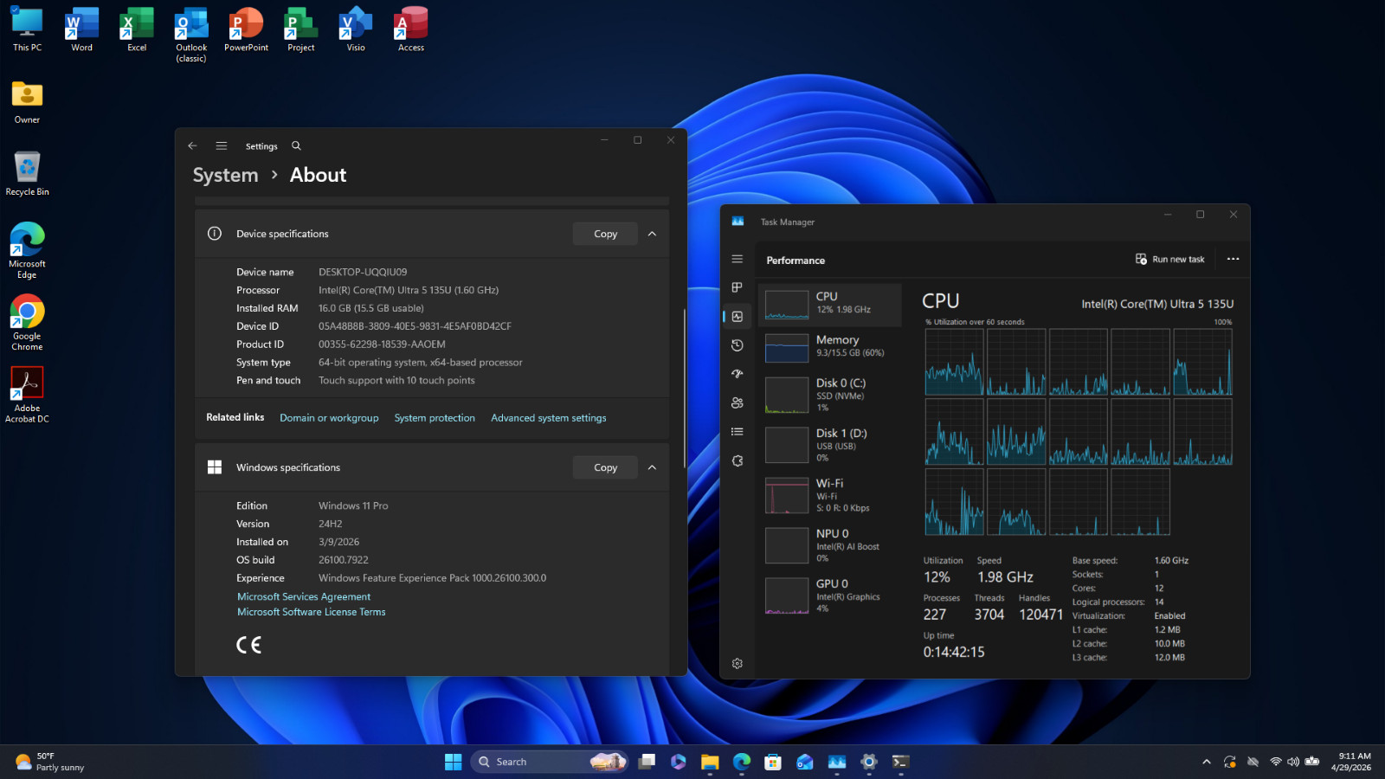Open Task Manager more options ellipsis
The width and height of the screenshot is (1385, 779).
pos(1233,259)
